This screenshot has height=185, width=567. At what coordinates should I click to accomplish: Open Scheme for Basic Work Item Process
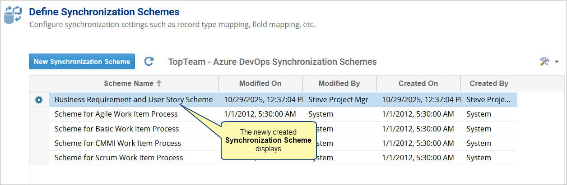coord(116,129)
